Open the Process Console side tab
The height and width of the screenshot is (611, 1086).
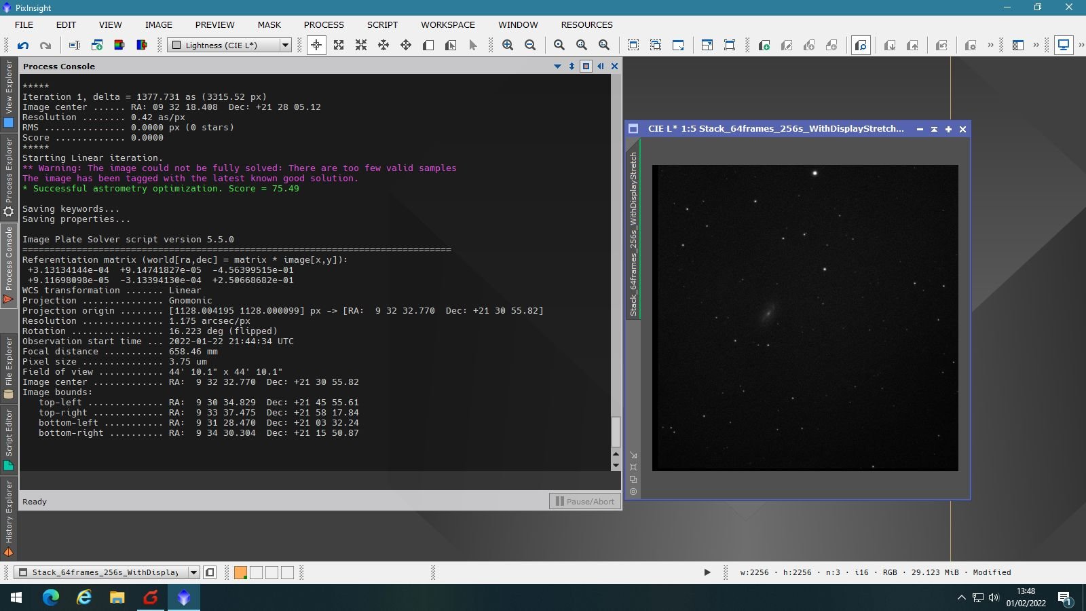[9, 265]
